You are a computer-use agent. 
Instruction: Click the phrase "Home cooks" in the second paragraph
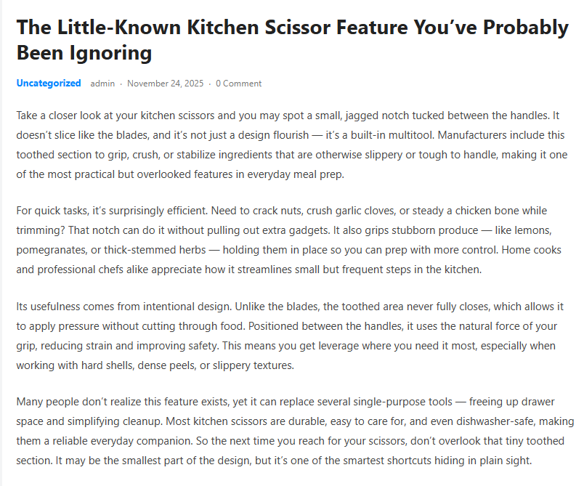pos(536,249)
